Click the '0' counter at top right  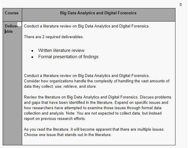tap(181, 5)
